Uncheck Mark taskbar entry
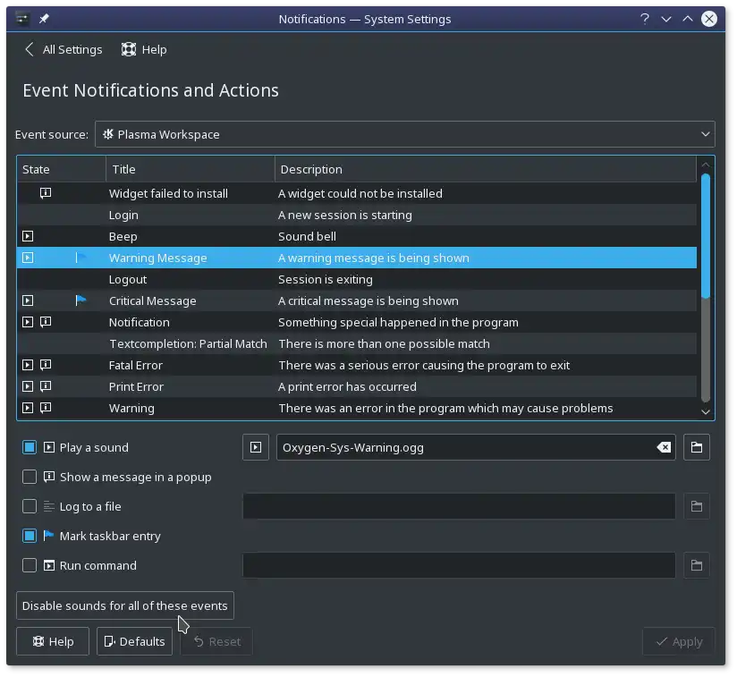Screen dimensions: 737x677 (30, 536)
